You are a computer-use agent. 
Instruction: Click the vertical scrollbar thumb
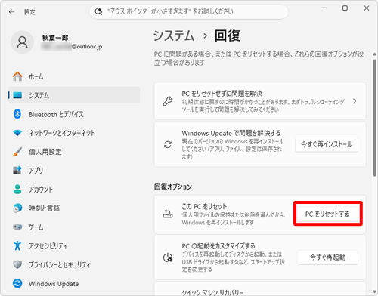pos(375,118)
